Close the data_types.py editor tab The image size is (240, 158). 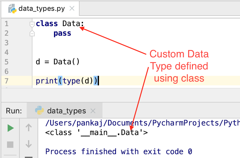pos(72,9)
